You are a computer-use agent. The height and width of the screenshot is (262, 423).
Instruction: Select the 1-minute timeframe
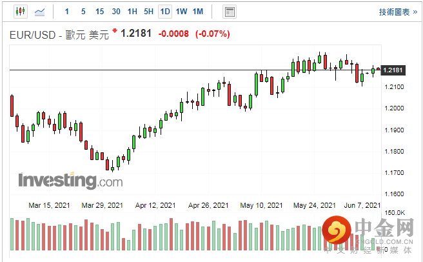[x=68, y=12]
